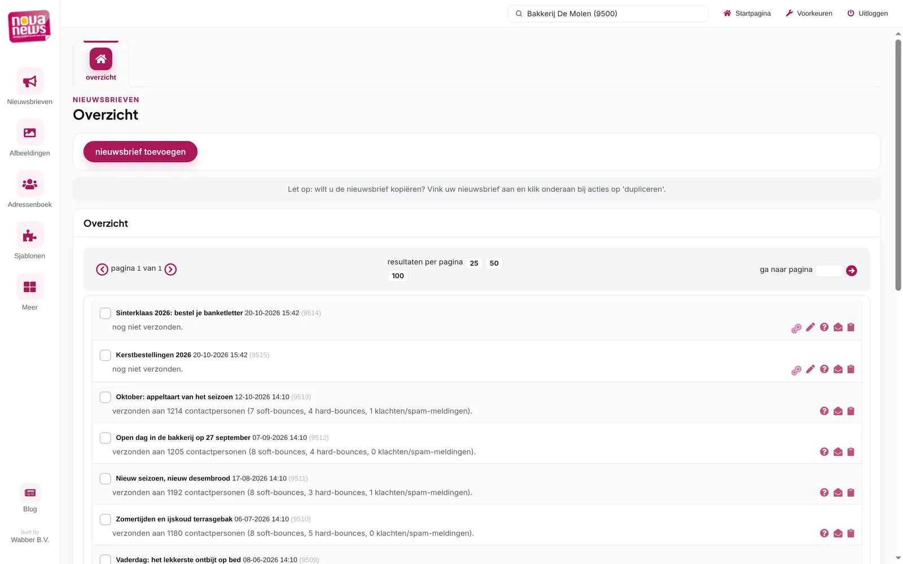Click the go arrow next to ga naar pagina
This screenshot has height=564, width=903.
tap(852, 271)
